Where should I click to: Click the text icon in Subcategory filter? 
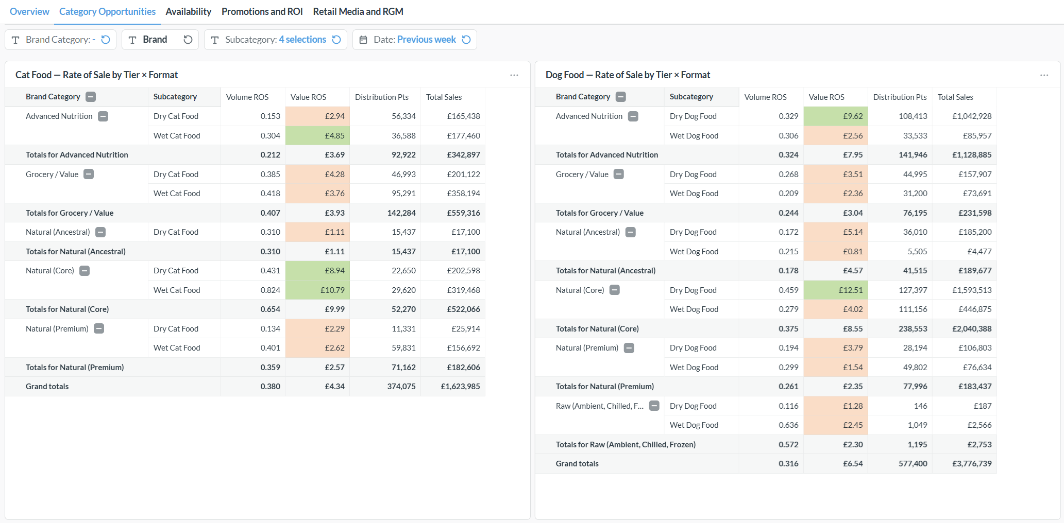[x=215, y=40]
